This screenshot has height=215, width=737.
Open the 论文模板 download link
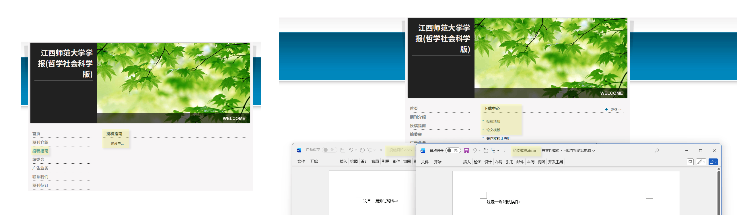point(493,130)
